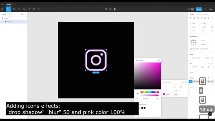Select the Untitled file tab
Screen dimensions: 215x121
point(8,4)
